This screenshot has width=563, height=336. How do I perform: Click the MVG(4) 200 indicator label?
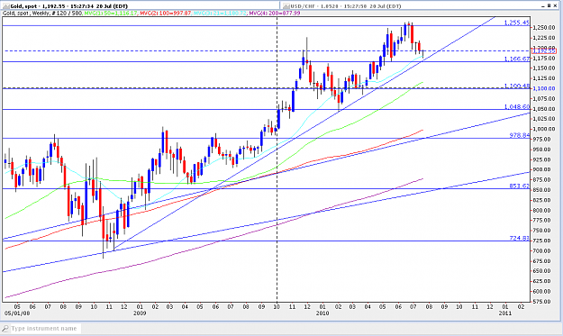tap(275, 13)
